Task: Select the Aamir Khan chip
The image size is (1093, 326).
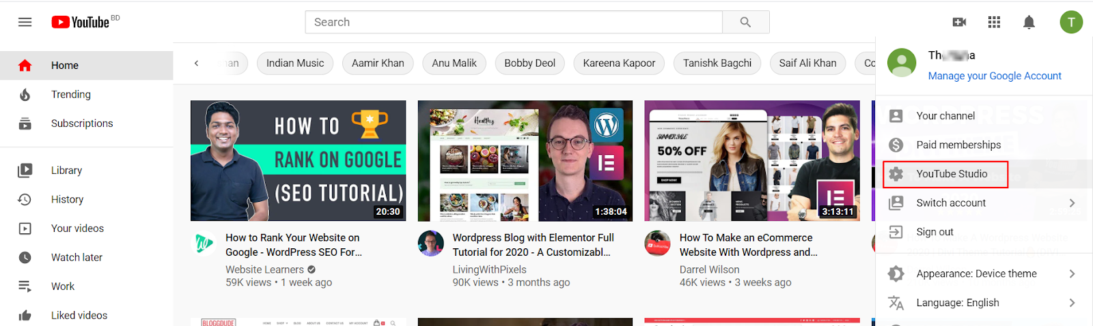Action: (378, 63)
